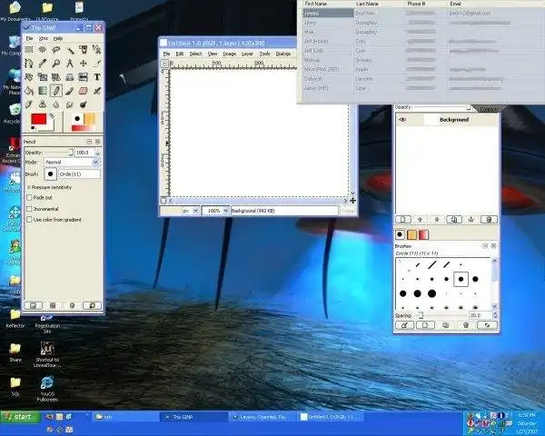Select the Blend gradient tool
Viewport: 545px width, 436px height.
43,91
